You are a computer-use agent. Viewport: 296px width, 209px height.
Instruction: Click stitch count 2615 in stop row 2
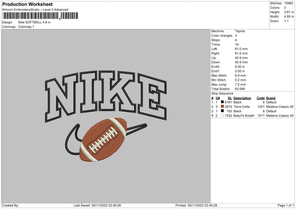pyautogui.click(x=228, y=107)
